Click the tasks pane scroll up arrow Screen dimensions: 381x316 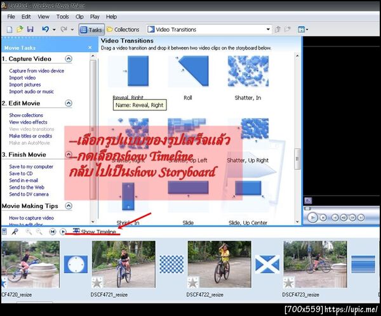(x=93, y=56)
